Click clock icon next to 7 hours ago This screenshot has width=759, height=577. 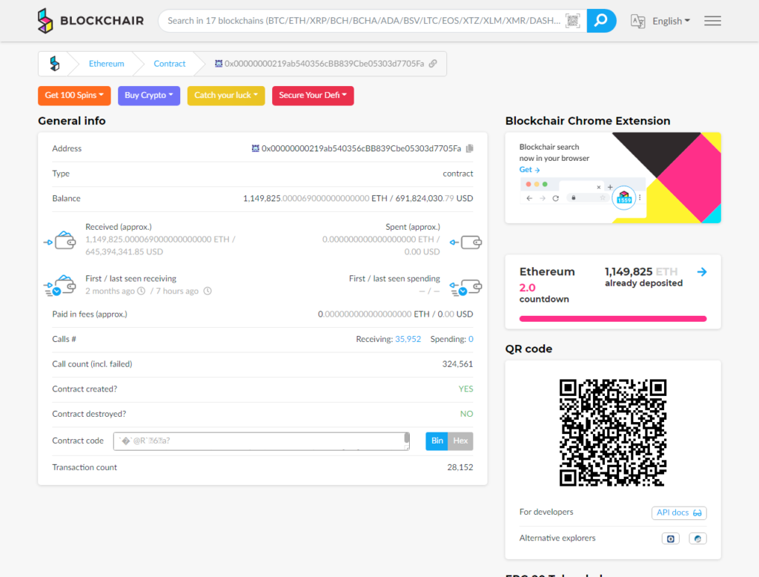click(x=208, y=291)
